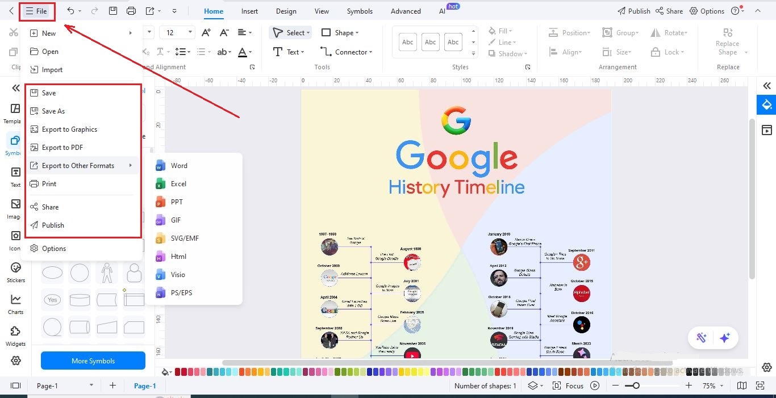Open the Text panel in left sidebar
Screen dimensions: 776x398
15,177
